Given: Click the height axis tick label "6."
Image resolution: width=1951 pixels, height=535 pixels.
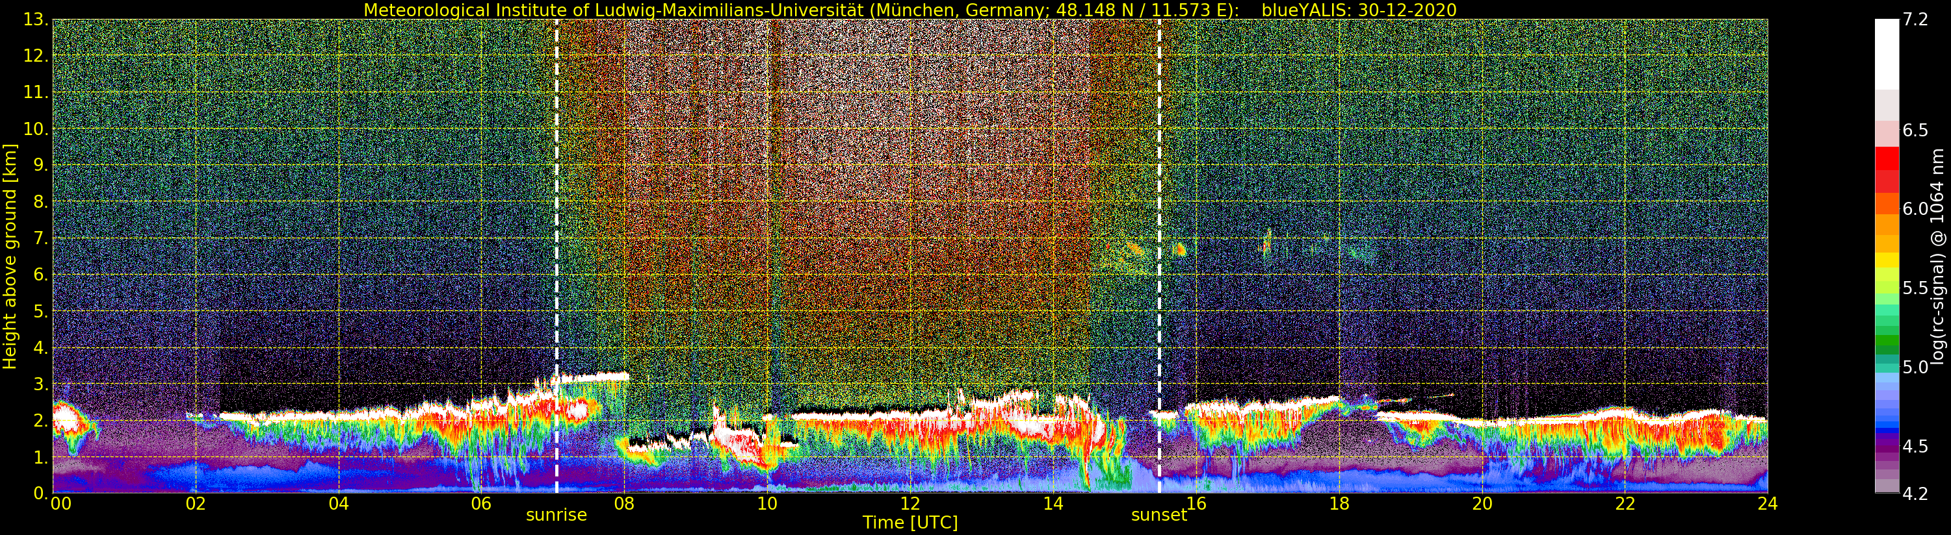Looking at the screenshot, I should (x=42, y=275).
